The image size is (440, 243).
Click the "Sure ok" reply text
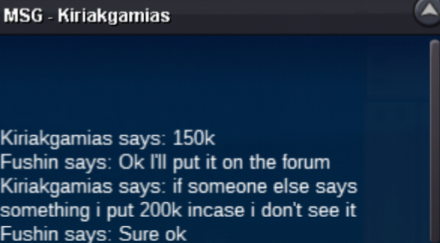(153, 234)
